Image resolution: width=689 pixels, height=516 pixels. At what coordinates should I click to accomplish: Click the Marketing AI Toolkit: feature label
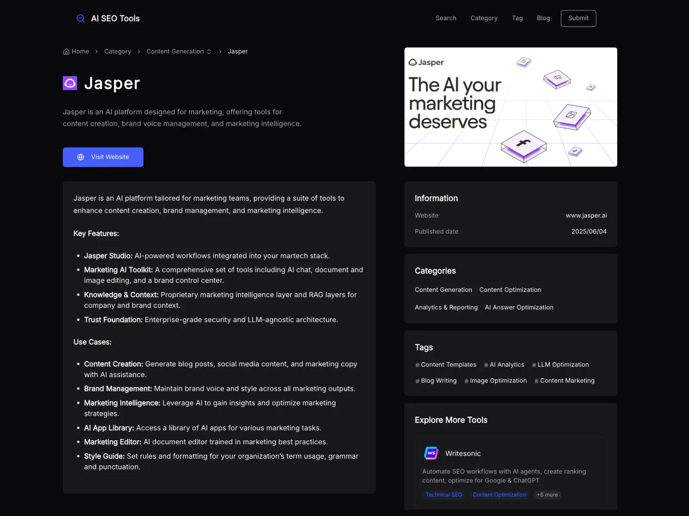[x=118, y=270]
